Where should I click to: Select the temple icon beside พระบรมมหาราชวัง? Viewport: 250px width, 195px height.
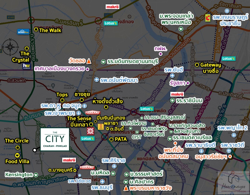tap(126, 188)
